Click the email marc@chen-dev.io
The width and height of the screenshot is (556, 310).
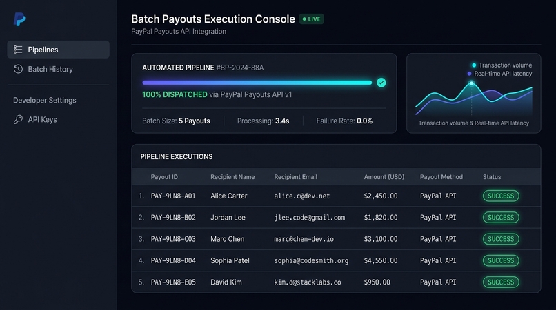[x=304, y=239]
